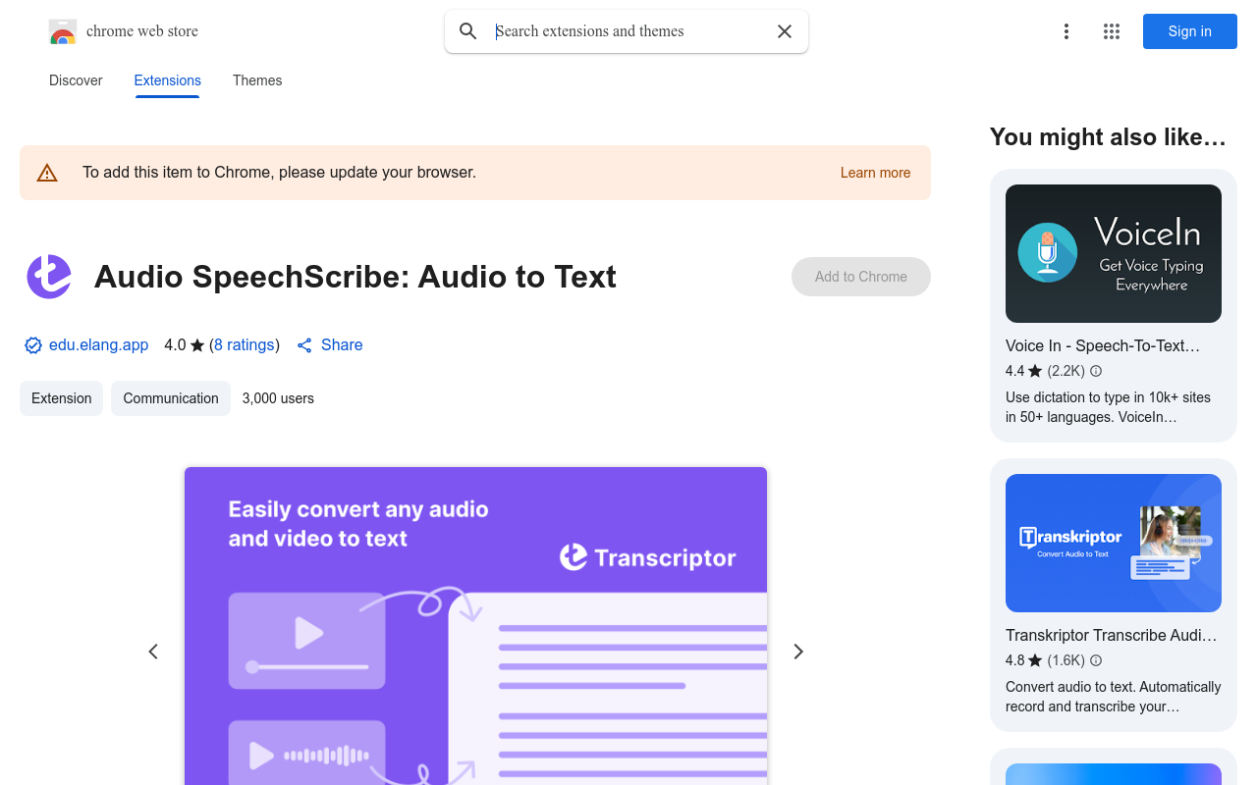
Task: Click the Share link text
Action: [x=342, y=345]
